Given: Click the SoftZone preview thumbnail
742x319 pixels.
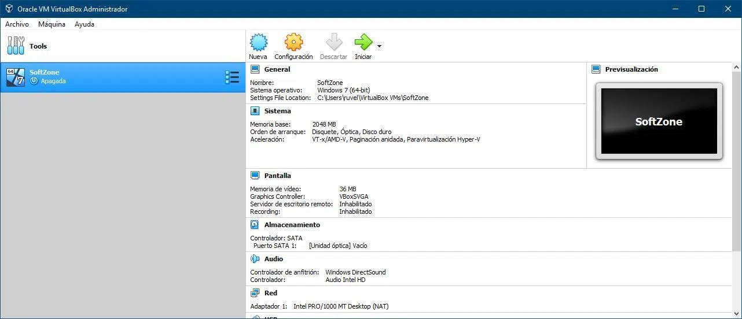Looking at the screenshot, I should click(x=659, y=121).
